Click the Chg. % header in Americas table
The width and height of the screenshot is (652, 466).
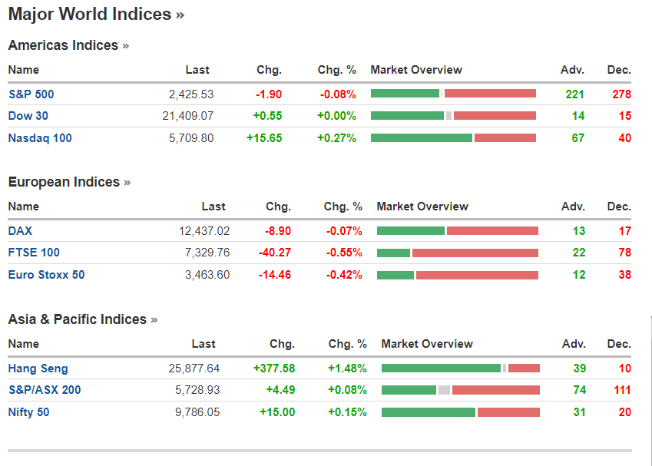(336, 70)
